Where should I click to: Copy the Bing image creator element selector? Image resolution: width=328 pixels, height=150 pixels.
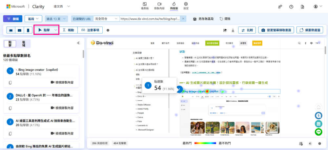click(x=10, y=83)
